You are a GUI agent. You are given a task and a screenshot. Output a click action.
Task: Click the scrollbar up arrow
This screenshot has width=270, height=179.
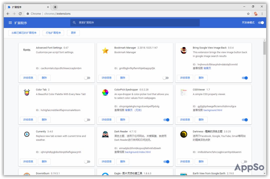(264, 40)
